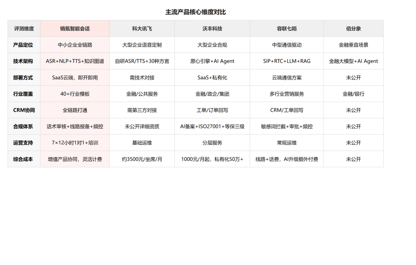Select the cell 7×12小时1对1+培训
Viewport: 416px width, 265px height.
[75, 143]
